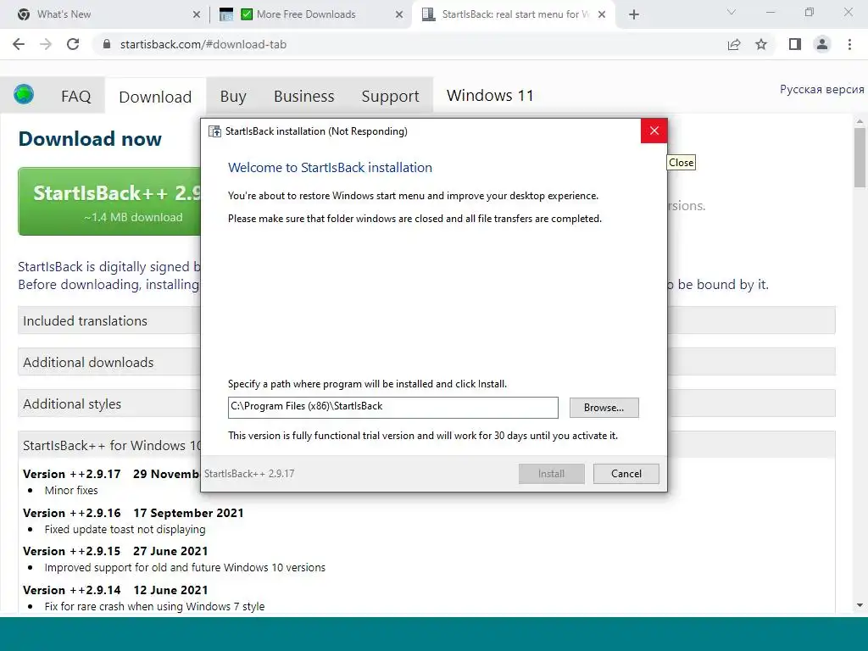
Task: Click the scrollbar down arrow
Action: pos(860,605)
